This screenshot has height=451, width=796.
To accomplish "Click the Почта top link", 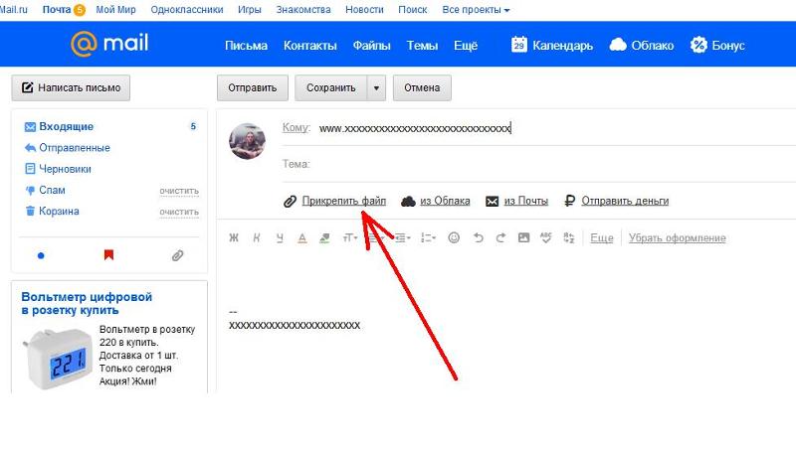I will click(57, 10).
